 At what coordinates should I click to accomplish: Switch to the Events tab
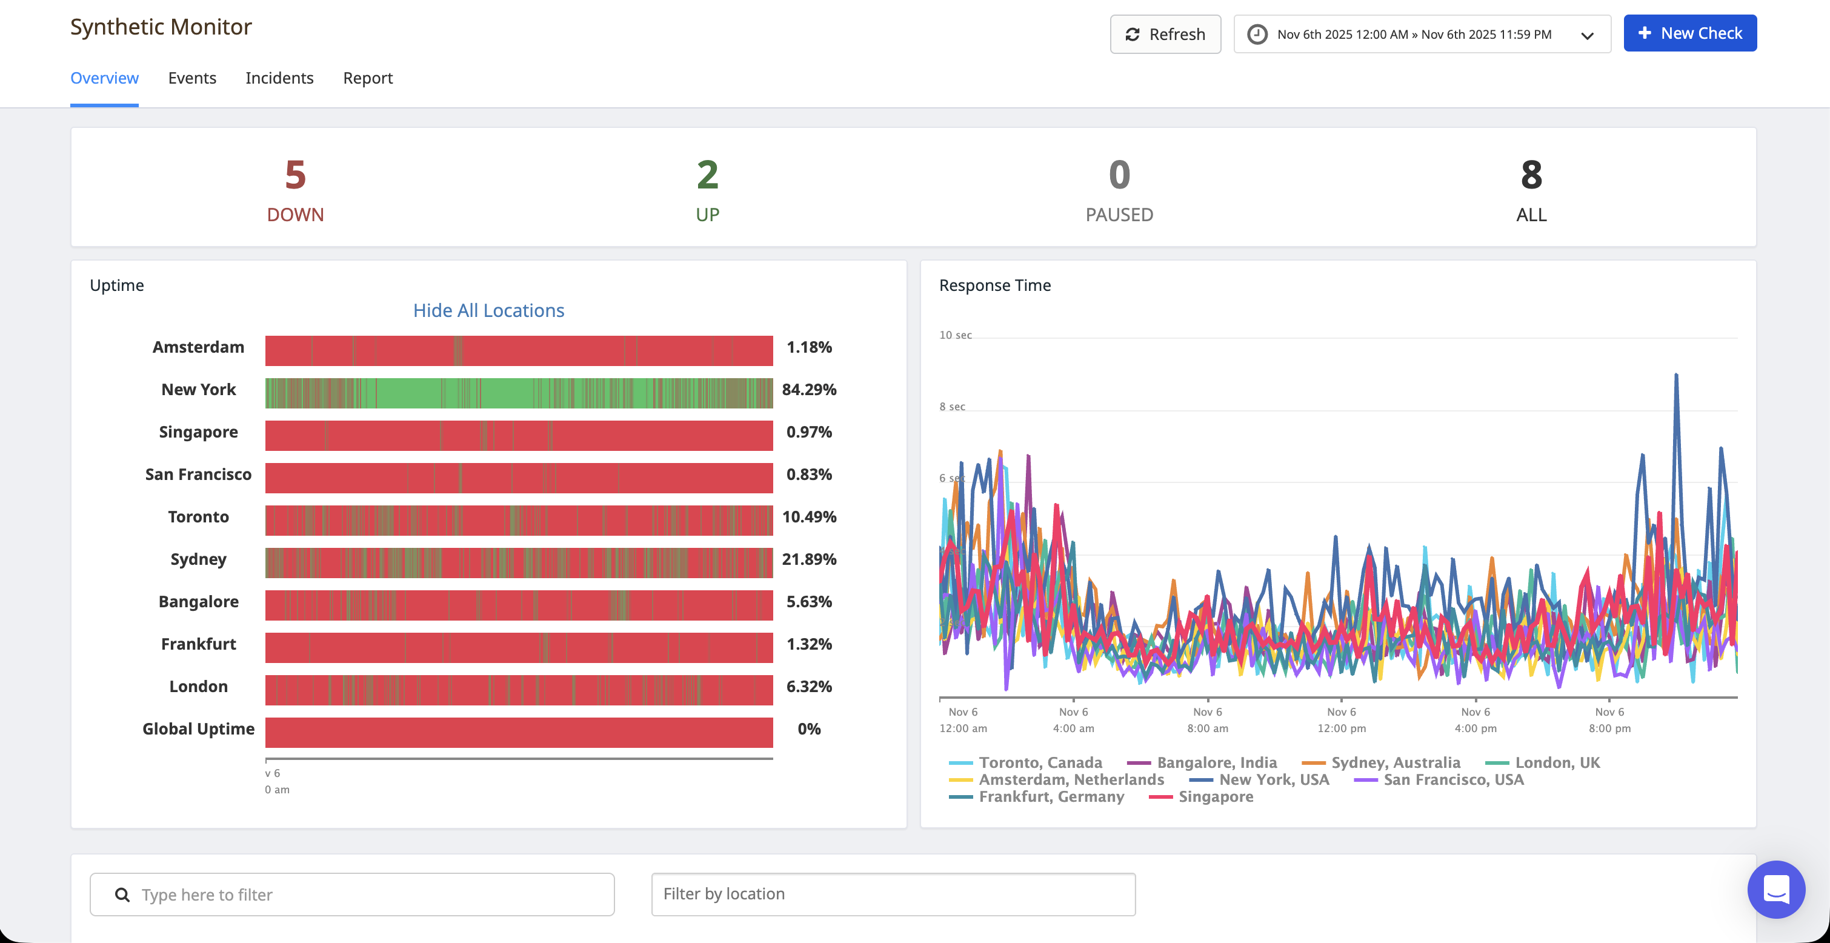coord(192,78)
